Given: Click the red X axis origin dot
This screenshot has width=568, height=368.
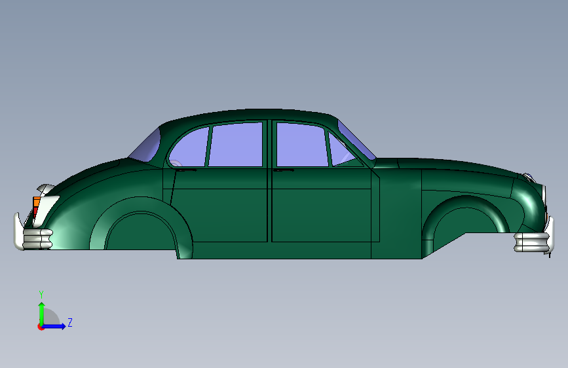Looking at the screenshot, I should point(41,327).
